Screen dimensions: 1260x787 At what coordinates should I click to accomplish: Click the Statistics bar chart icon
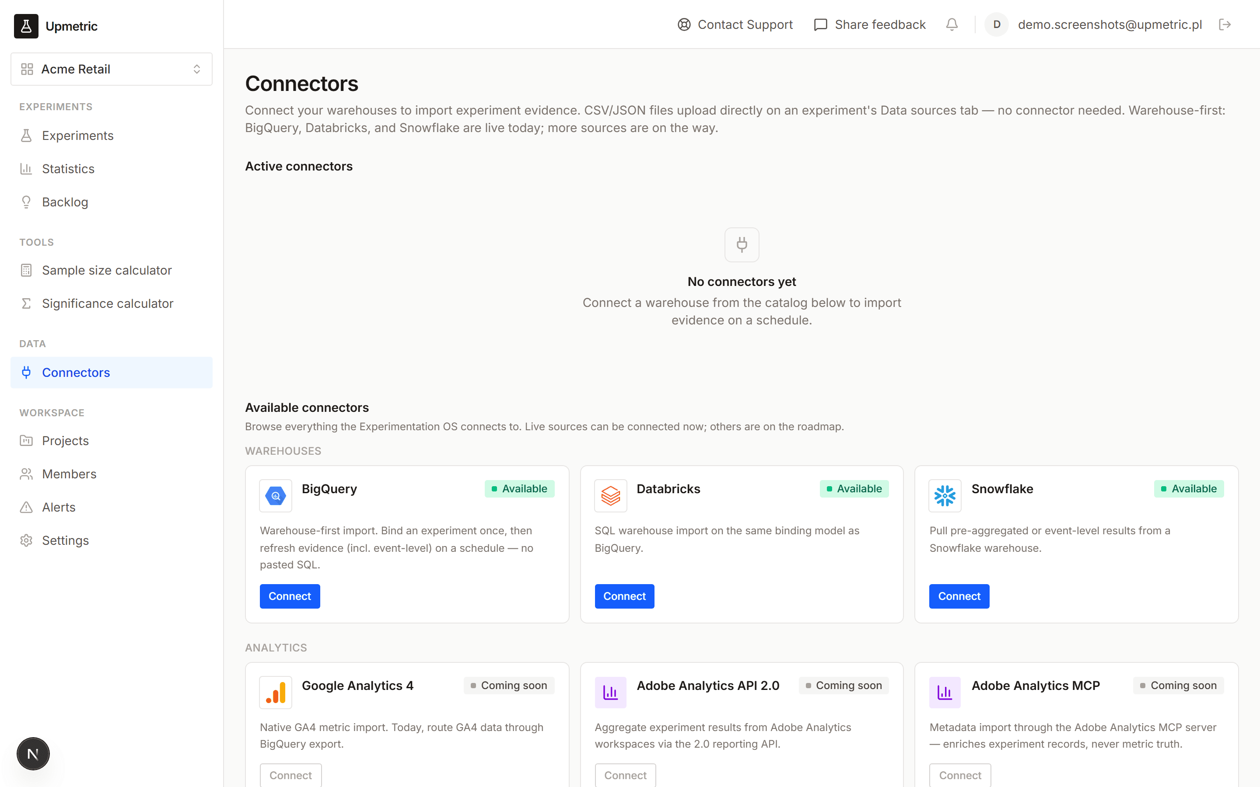point(26,169)
